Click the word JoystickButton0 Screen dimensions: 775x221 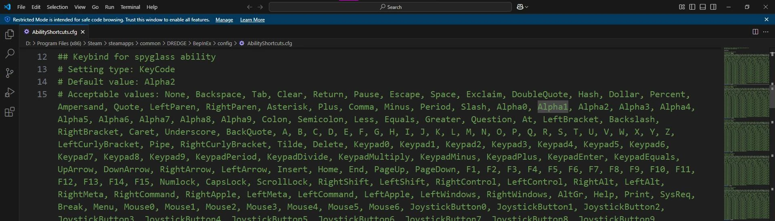448,207
